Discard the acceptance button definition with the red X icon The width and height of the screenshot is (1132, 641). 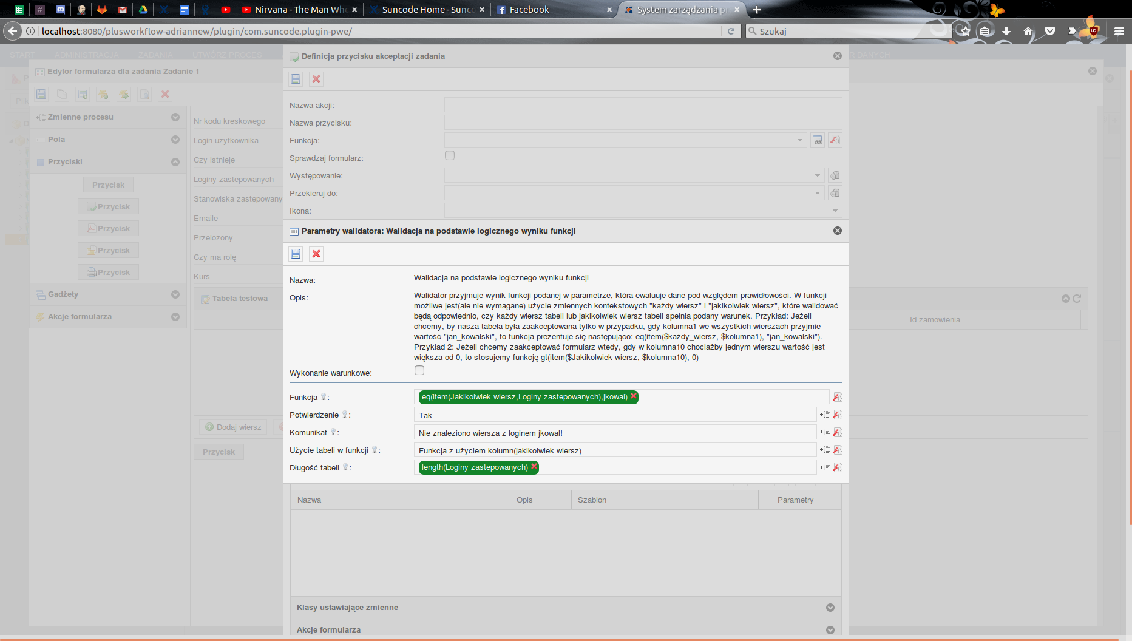(x=316, y=79)
